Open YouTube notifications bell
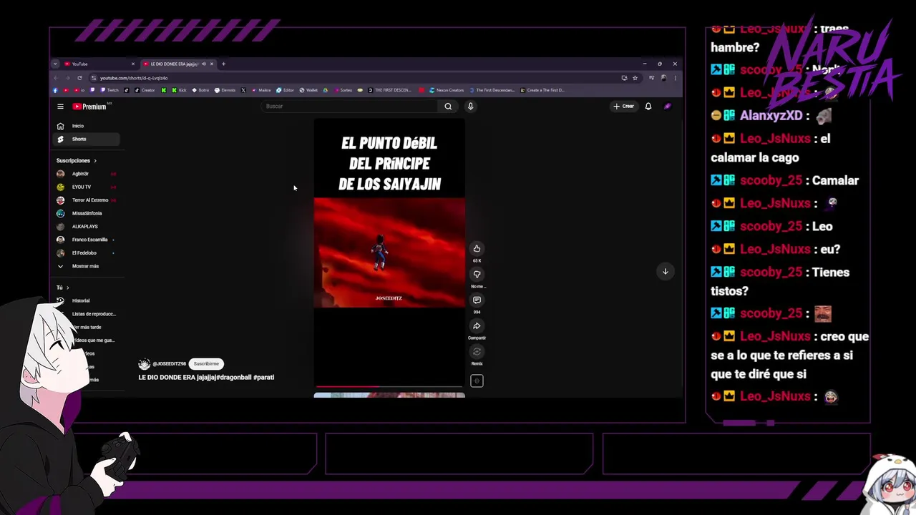The image size is (916, 515). [648, 106]
